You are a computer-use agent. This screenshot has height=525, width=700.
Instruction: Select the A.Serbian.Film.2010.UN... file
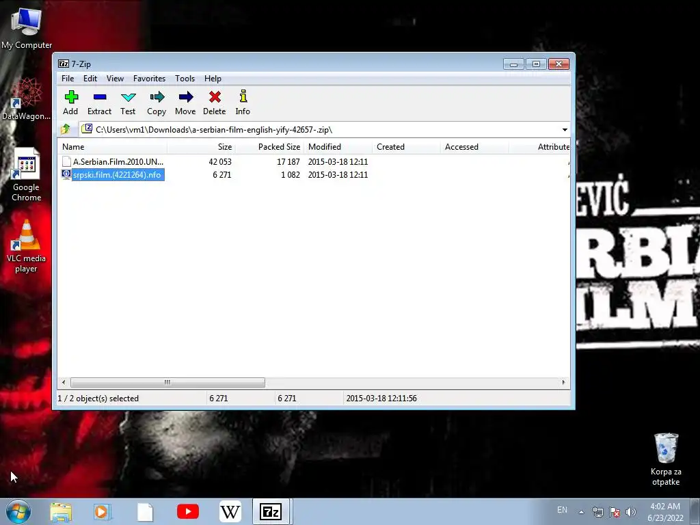(x=118, y=161)
